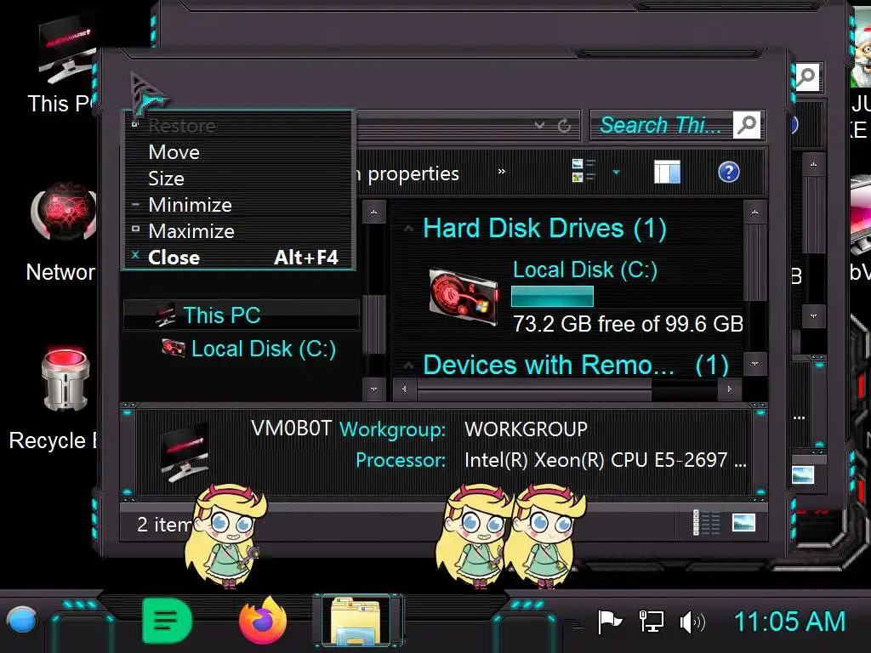
Task: Open the address bar history dropdown
Action: (x=539, y=126)
